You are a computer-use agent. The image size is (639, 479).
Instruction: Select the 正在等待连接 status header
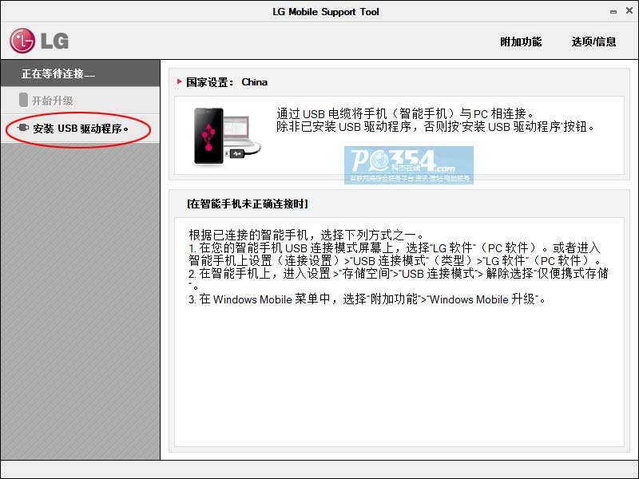[x=81, y=73]
